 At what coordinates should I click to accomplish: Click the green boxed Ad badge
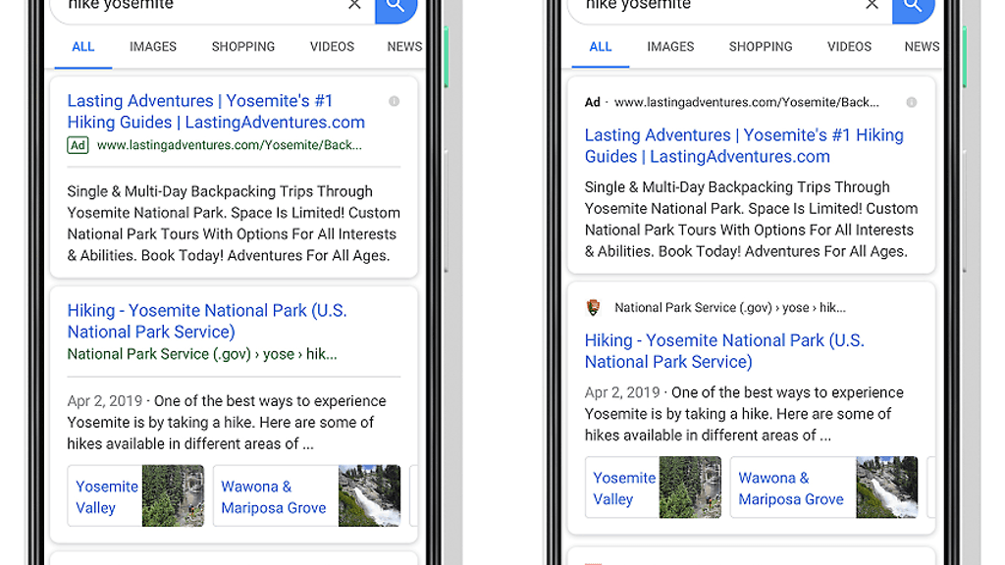(x=78, y=145)
